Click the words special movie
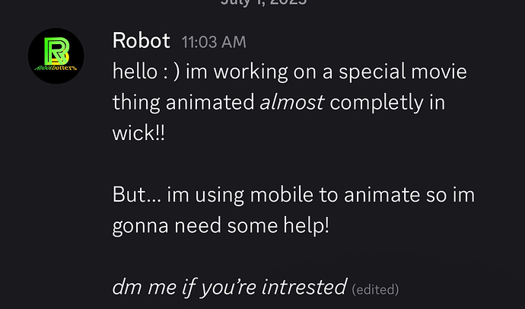The height and width of the screenshot is (309, 525). click(402, 72)
